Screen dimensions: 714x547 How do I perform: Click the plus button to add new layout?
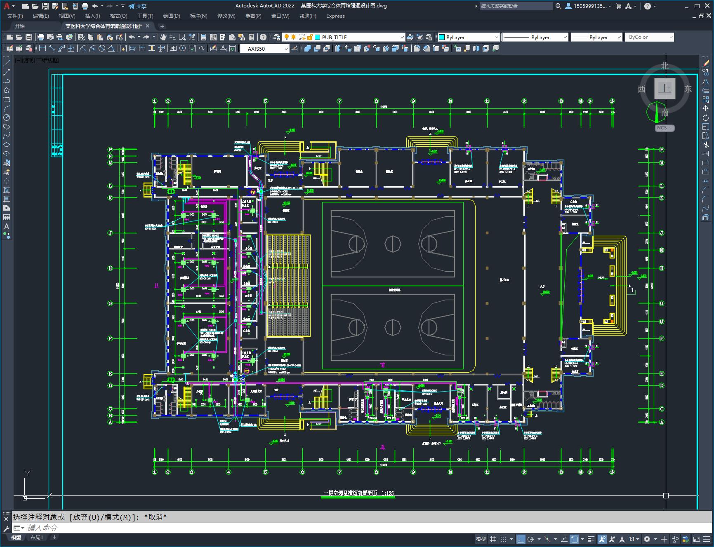click(x=54, y=537)
